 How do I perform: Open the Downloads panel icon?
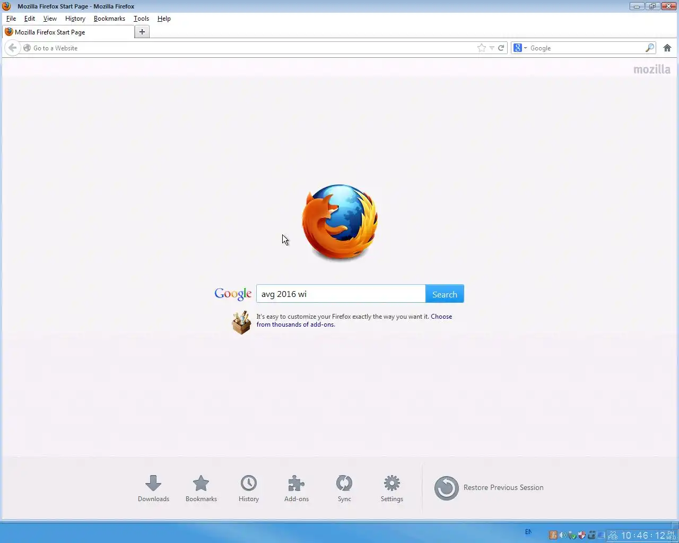(x=153, y=483)
